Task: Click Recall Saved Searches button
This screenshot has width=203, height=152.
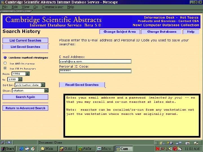Action: tap(82, 85)
